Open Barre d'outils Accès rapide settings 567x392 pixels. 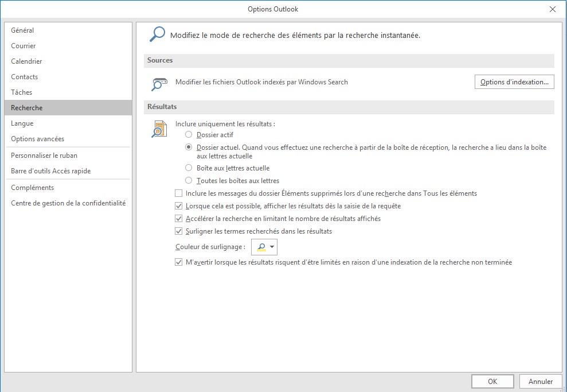tap(68, 171)
